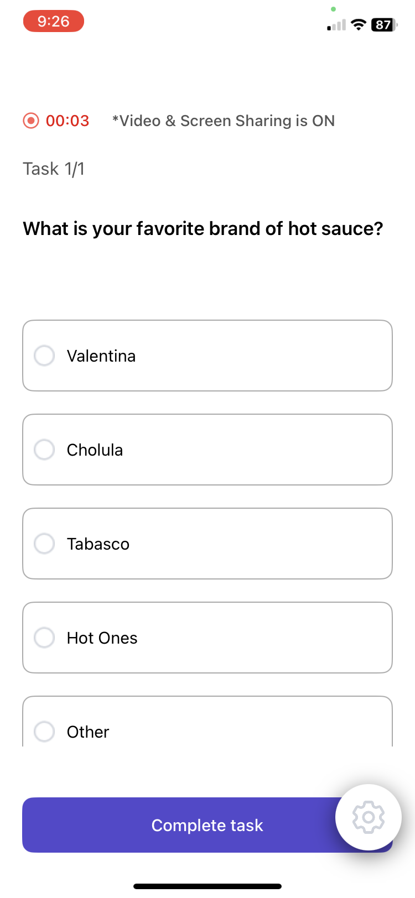415x898 pixels.
Task: Tap the home indicator bar
Action: click(207, 886)
